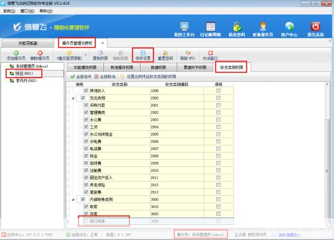Uncheck 使用 for 工资
The image size is (334, 240).
tap(86, 127)
